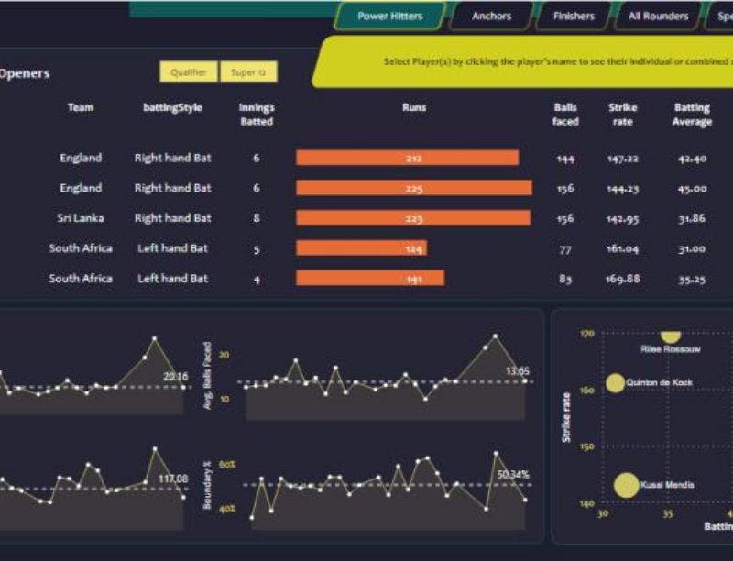733x561 pixels.
Task: Click the Rilee Rossouw label in scatter chart
Action: pyautogui.click(x=671, y=349)
